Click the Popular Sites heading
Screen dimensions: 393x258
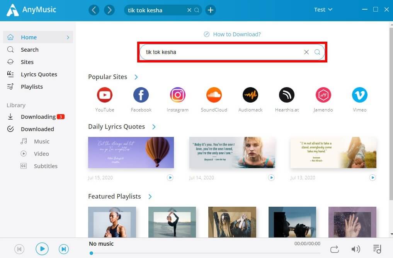(107, 77)
